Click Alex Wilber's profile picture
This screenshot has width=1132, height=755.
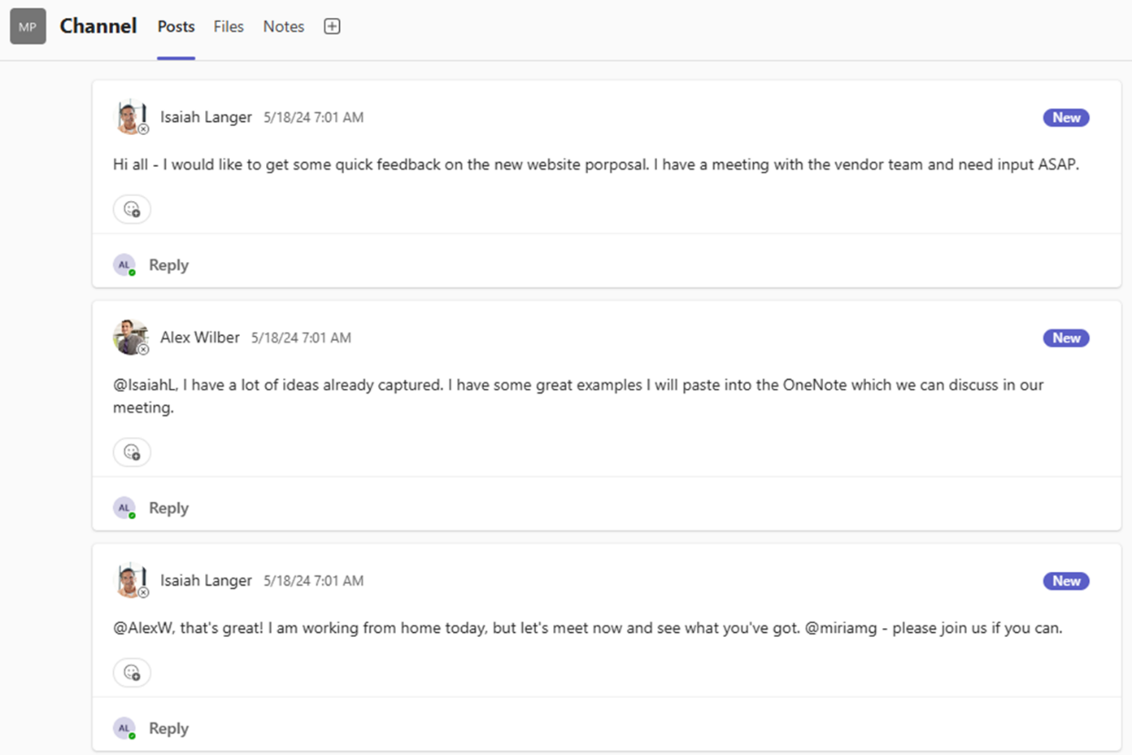click(x=130, y=336)
